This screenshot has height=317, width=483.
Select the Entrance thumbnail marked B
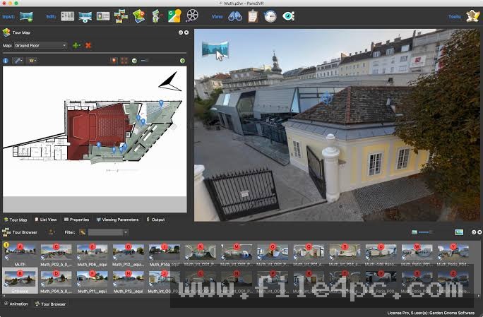(x=20, y=281)
